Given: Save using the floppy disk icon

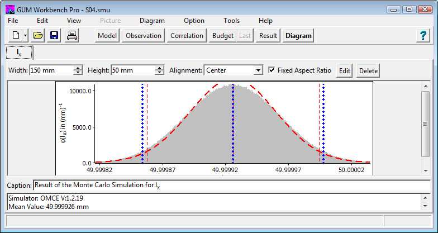Looking at the screenshot, I should tap(55, 36).
